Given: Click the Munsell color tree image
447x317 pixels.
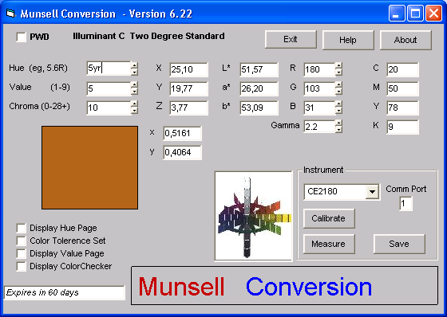Looking at the screenshot, I should pos(254,216).
